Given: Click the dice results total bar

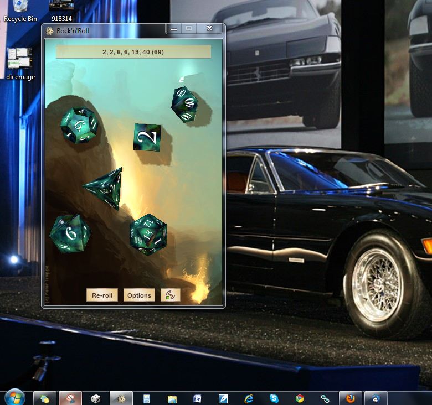Looking at the screenshot, I should 133,52.
